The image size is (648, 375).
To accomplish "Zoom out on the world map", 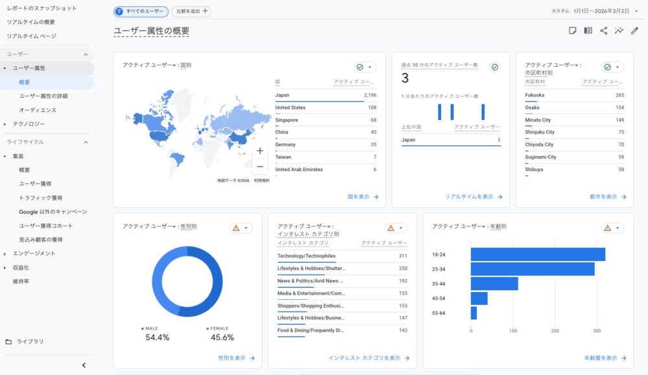I will pos(260,166).
